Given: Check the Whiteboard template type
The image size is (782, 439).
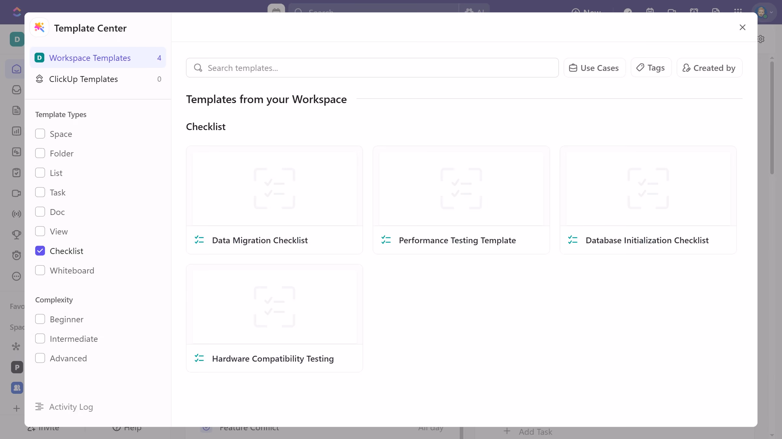Looking at the screenshot, I should pos(40,270).
